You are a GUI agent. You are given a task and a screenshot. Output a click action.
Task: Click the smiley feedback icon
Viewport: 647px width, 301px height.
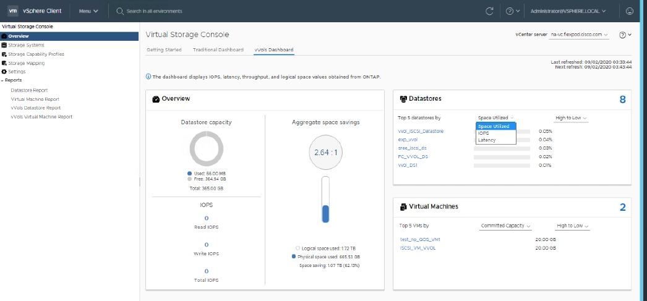(x=630, y=11)
